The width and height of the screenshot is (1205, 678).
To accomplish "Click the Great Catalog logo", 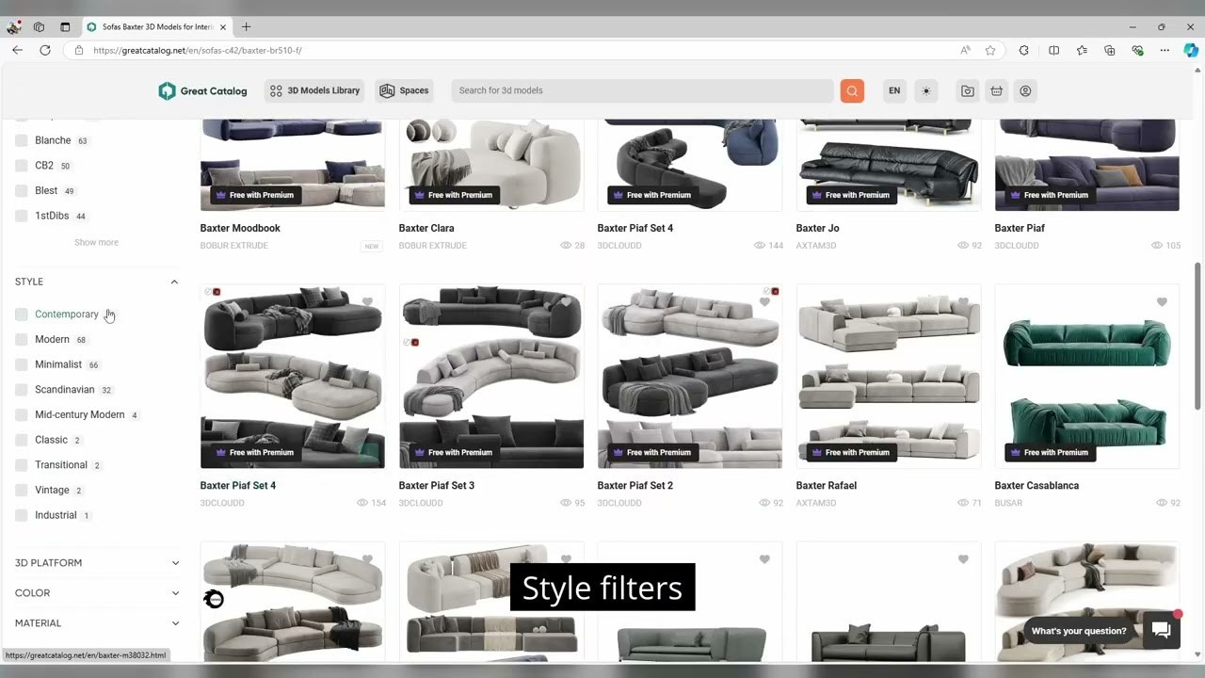I will pos(202,90).
